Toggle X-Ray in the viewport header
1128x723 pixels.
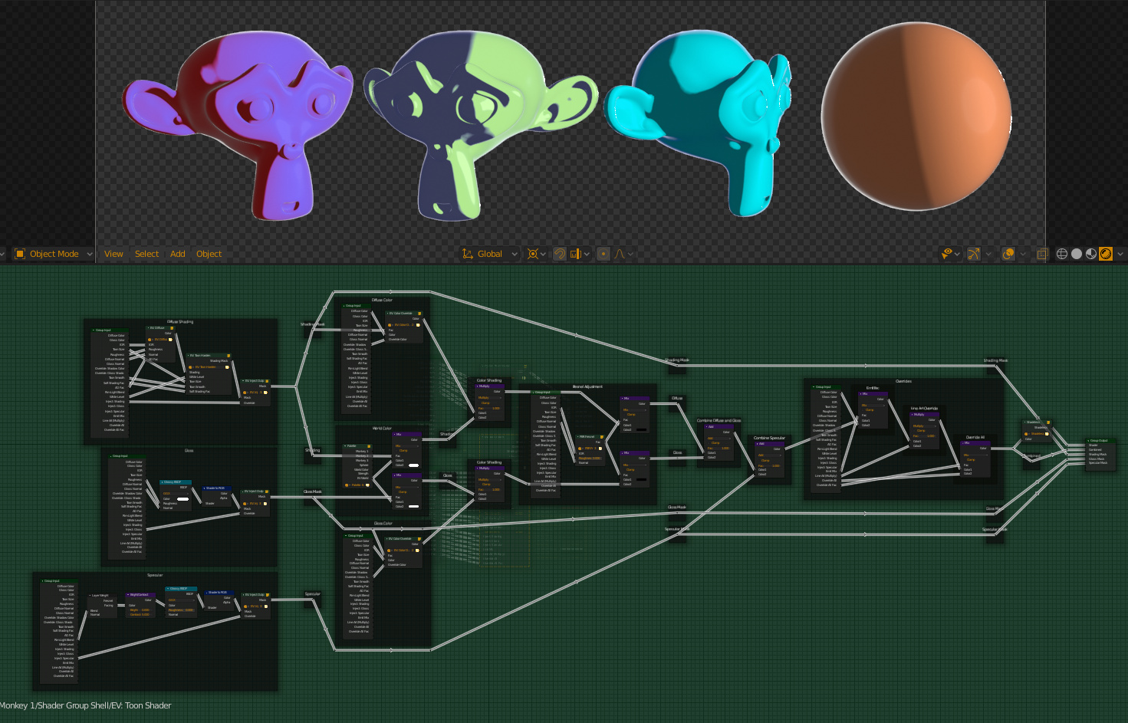1042,254
